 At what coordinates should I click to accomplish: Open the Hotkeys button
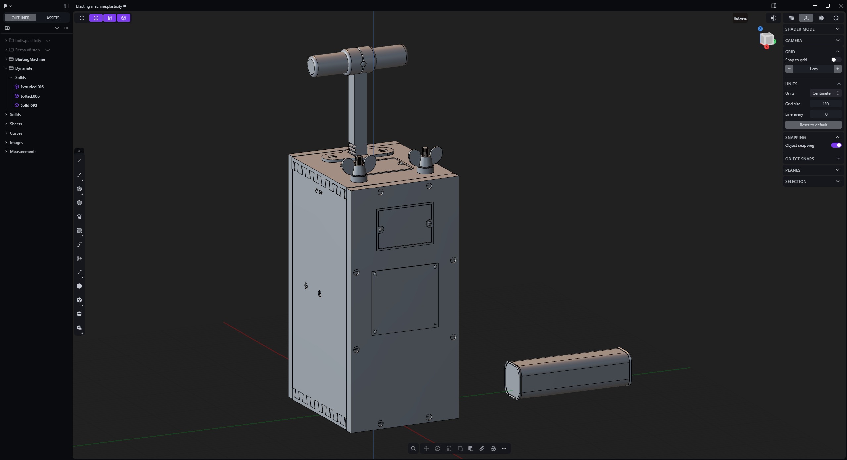click(x=740, y=18)
